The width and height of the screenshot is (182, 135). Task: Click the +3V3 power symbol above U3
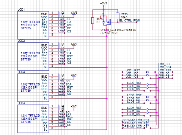click(x=104, y=4)
